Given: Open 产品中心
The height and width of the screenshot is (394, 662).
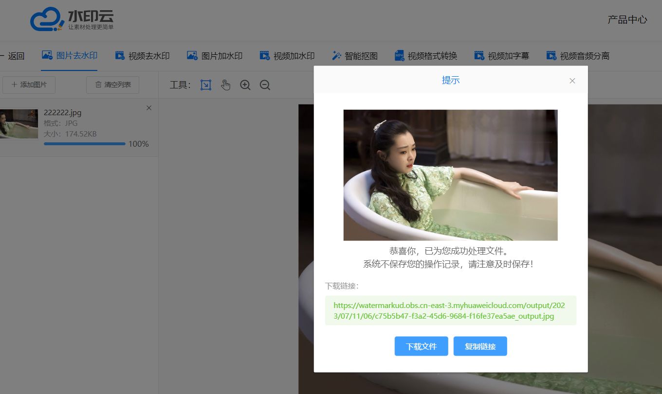Looking at the screenshot, I should click(627, 20).
